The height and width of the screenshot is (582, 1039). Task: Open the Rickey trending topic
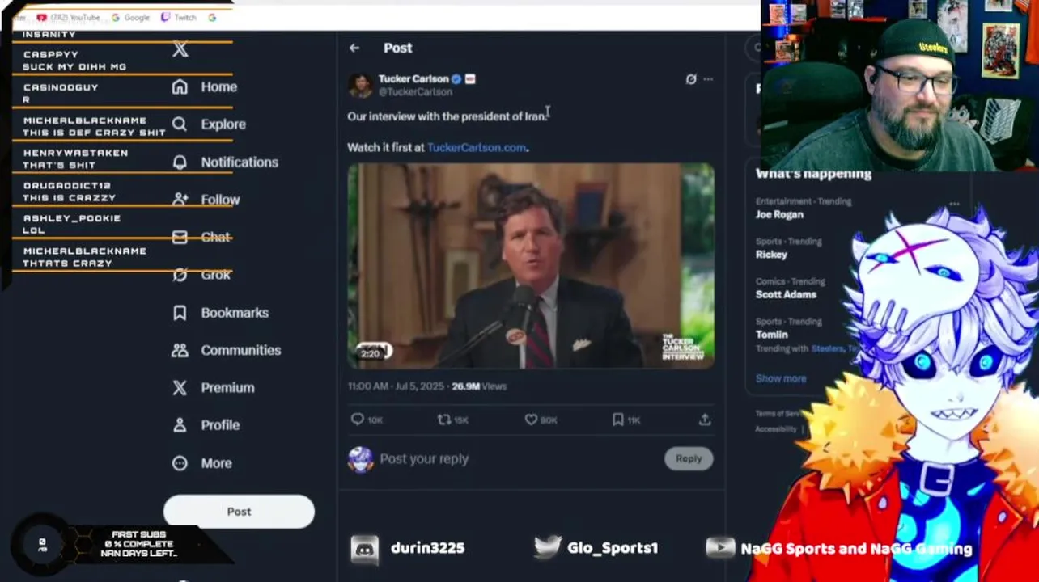point(771,254)
